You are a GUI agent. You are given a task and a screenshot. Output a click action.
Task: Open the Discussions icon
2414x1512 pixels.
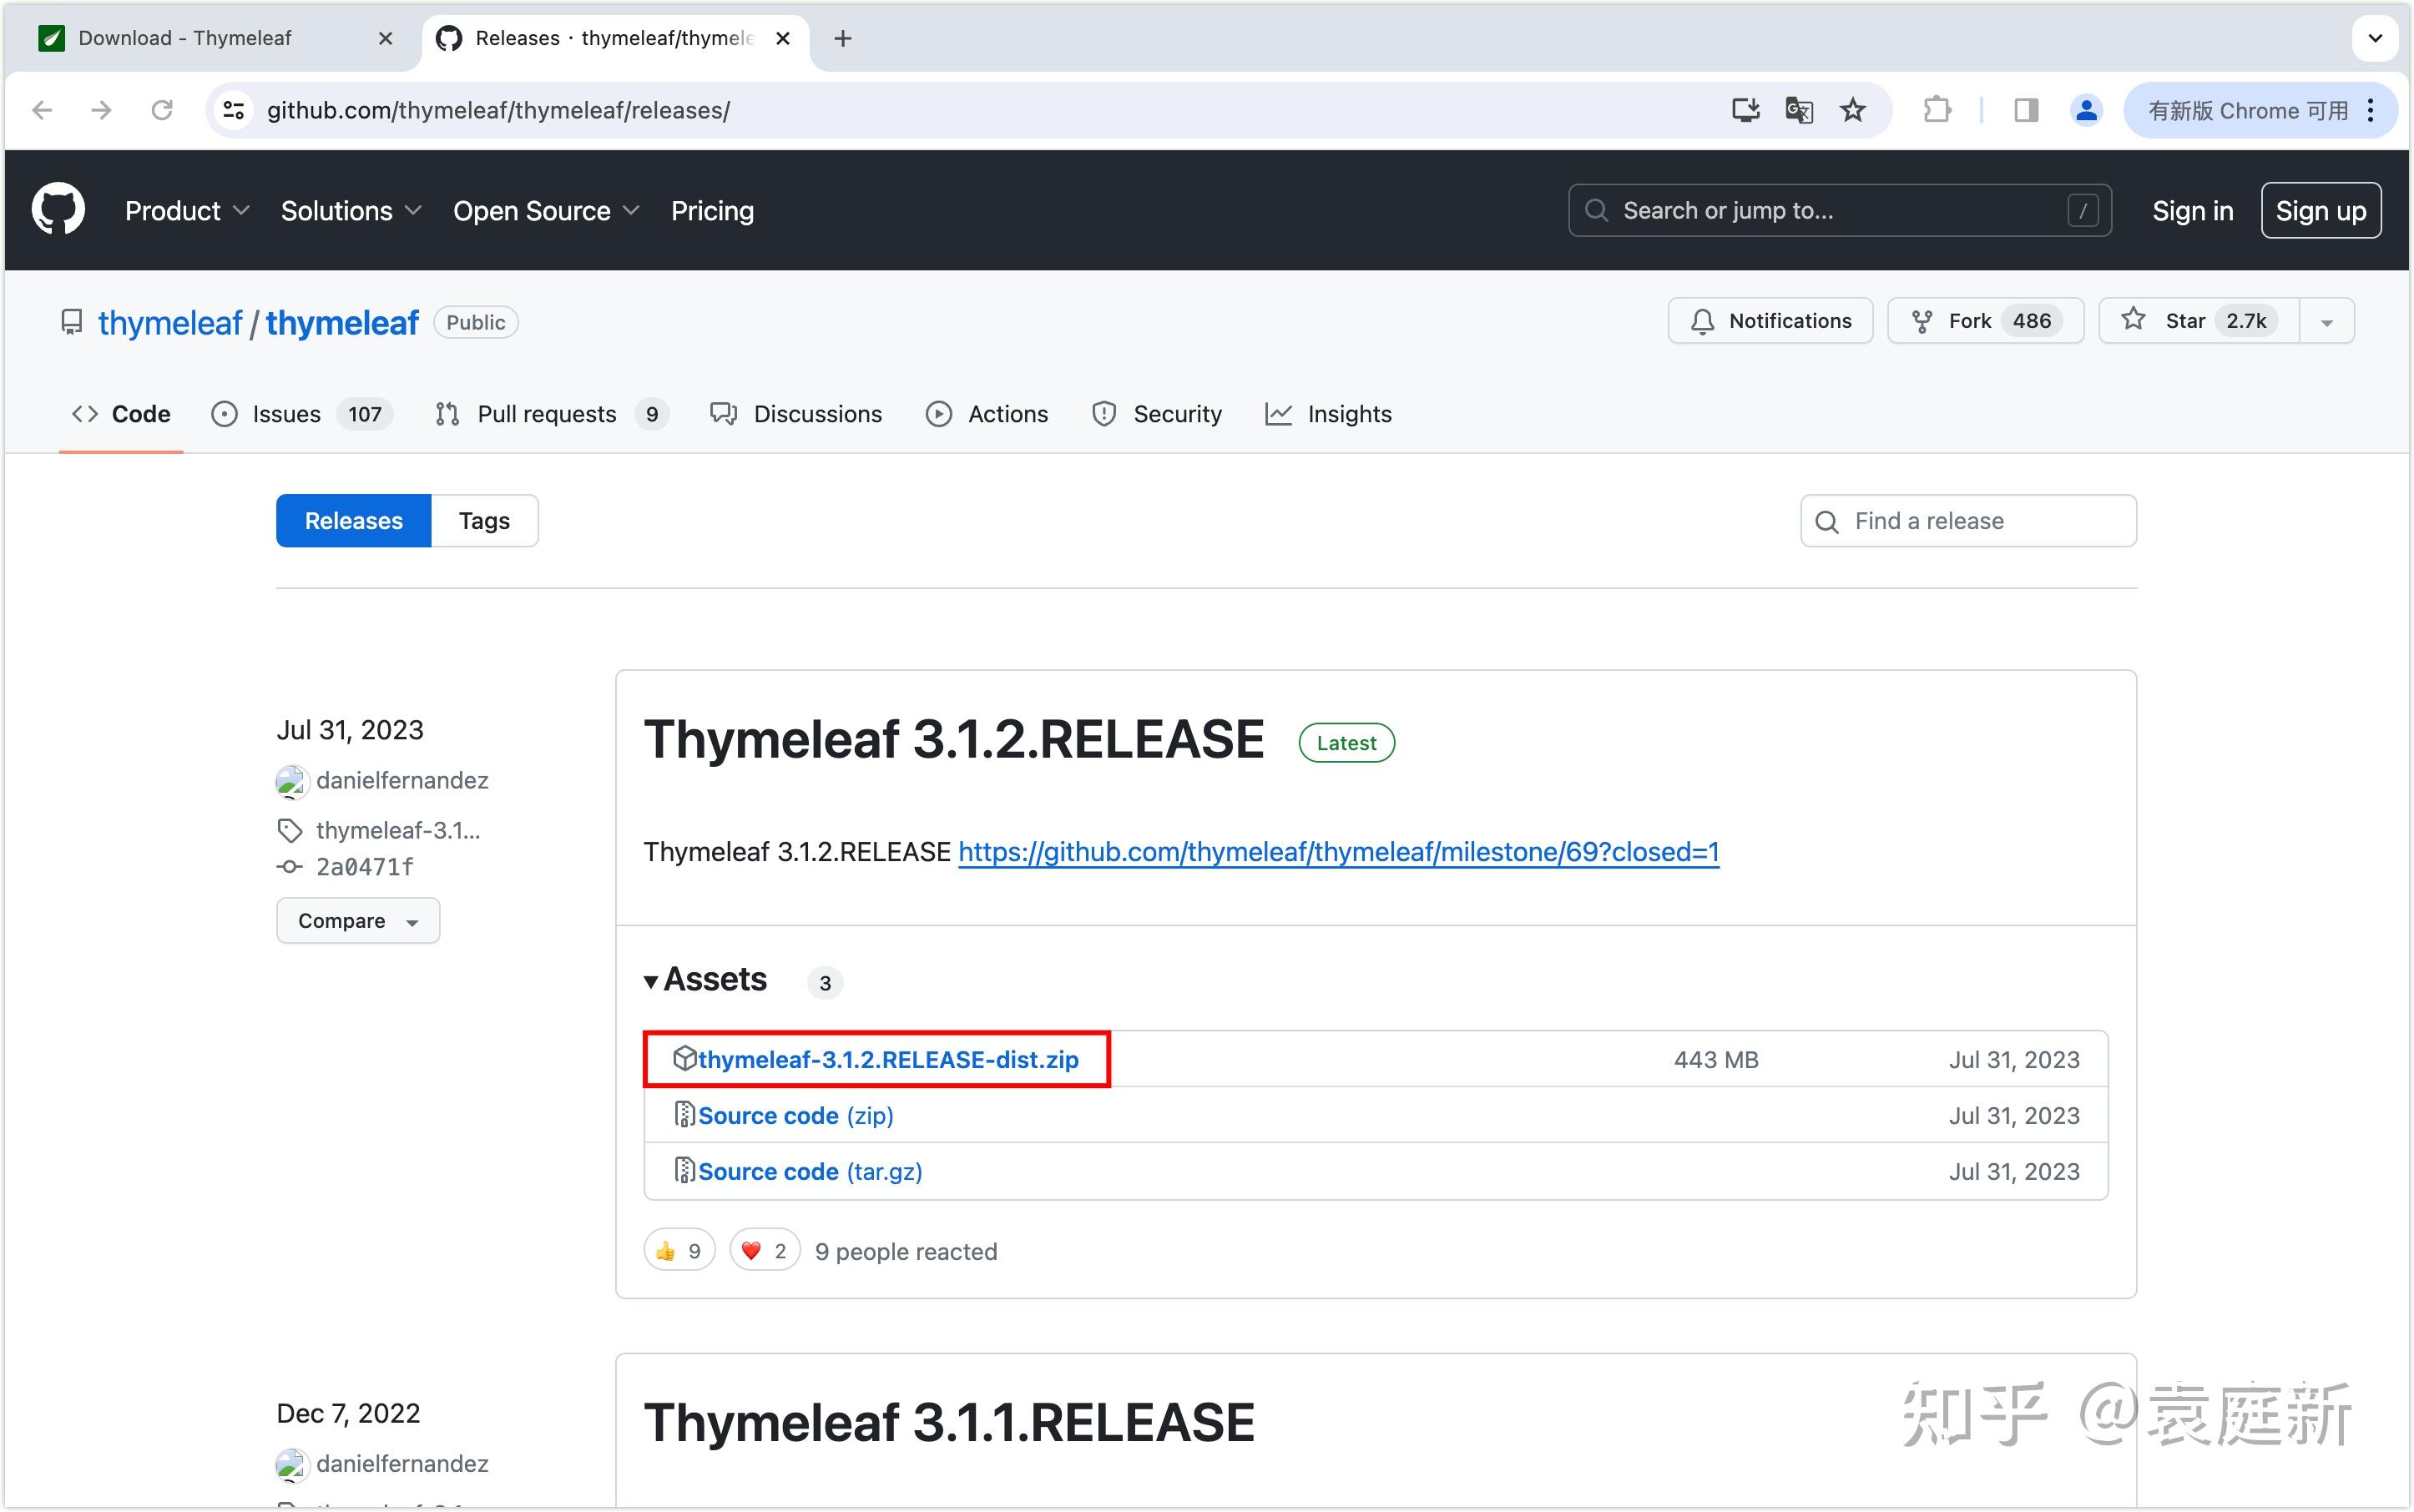(724, 413)
